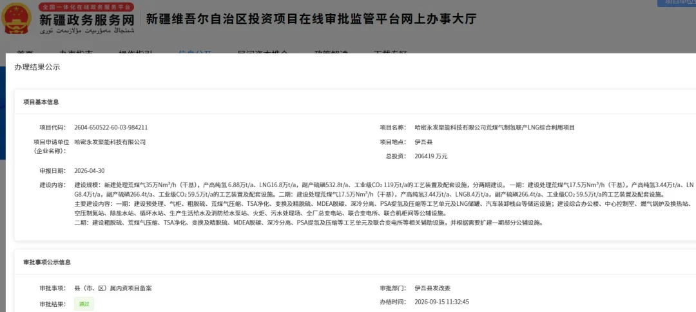Click the 建设内容 field label
696x312 pixels.
52,185
